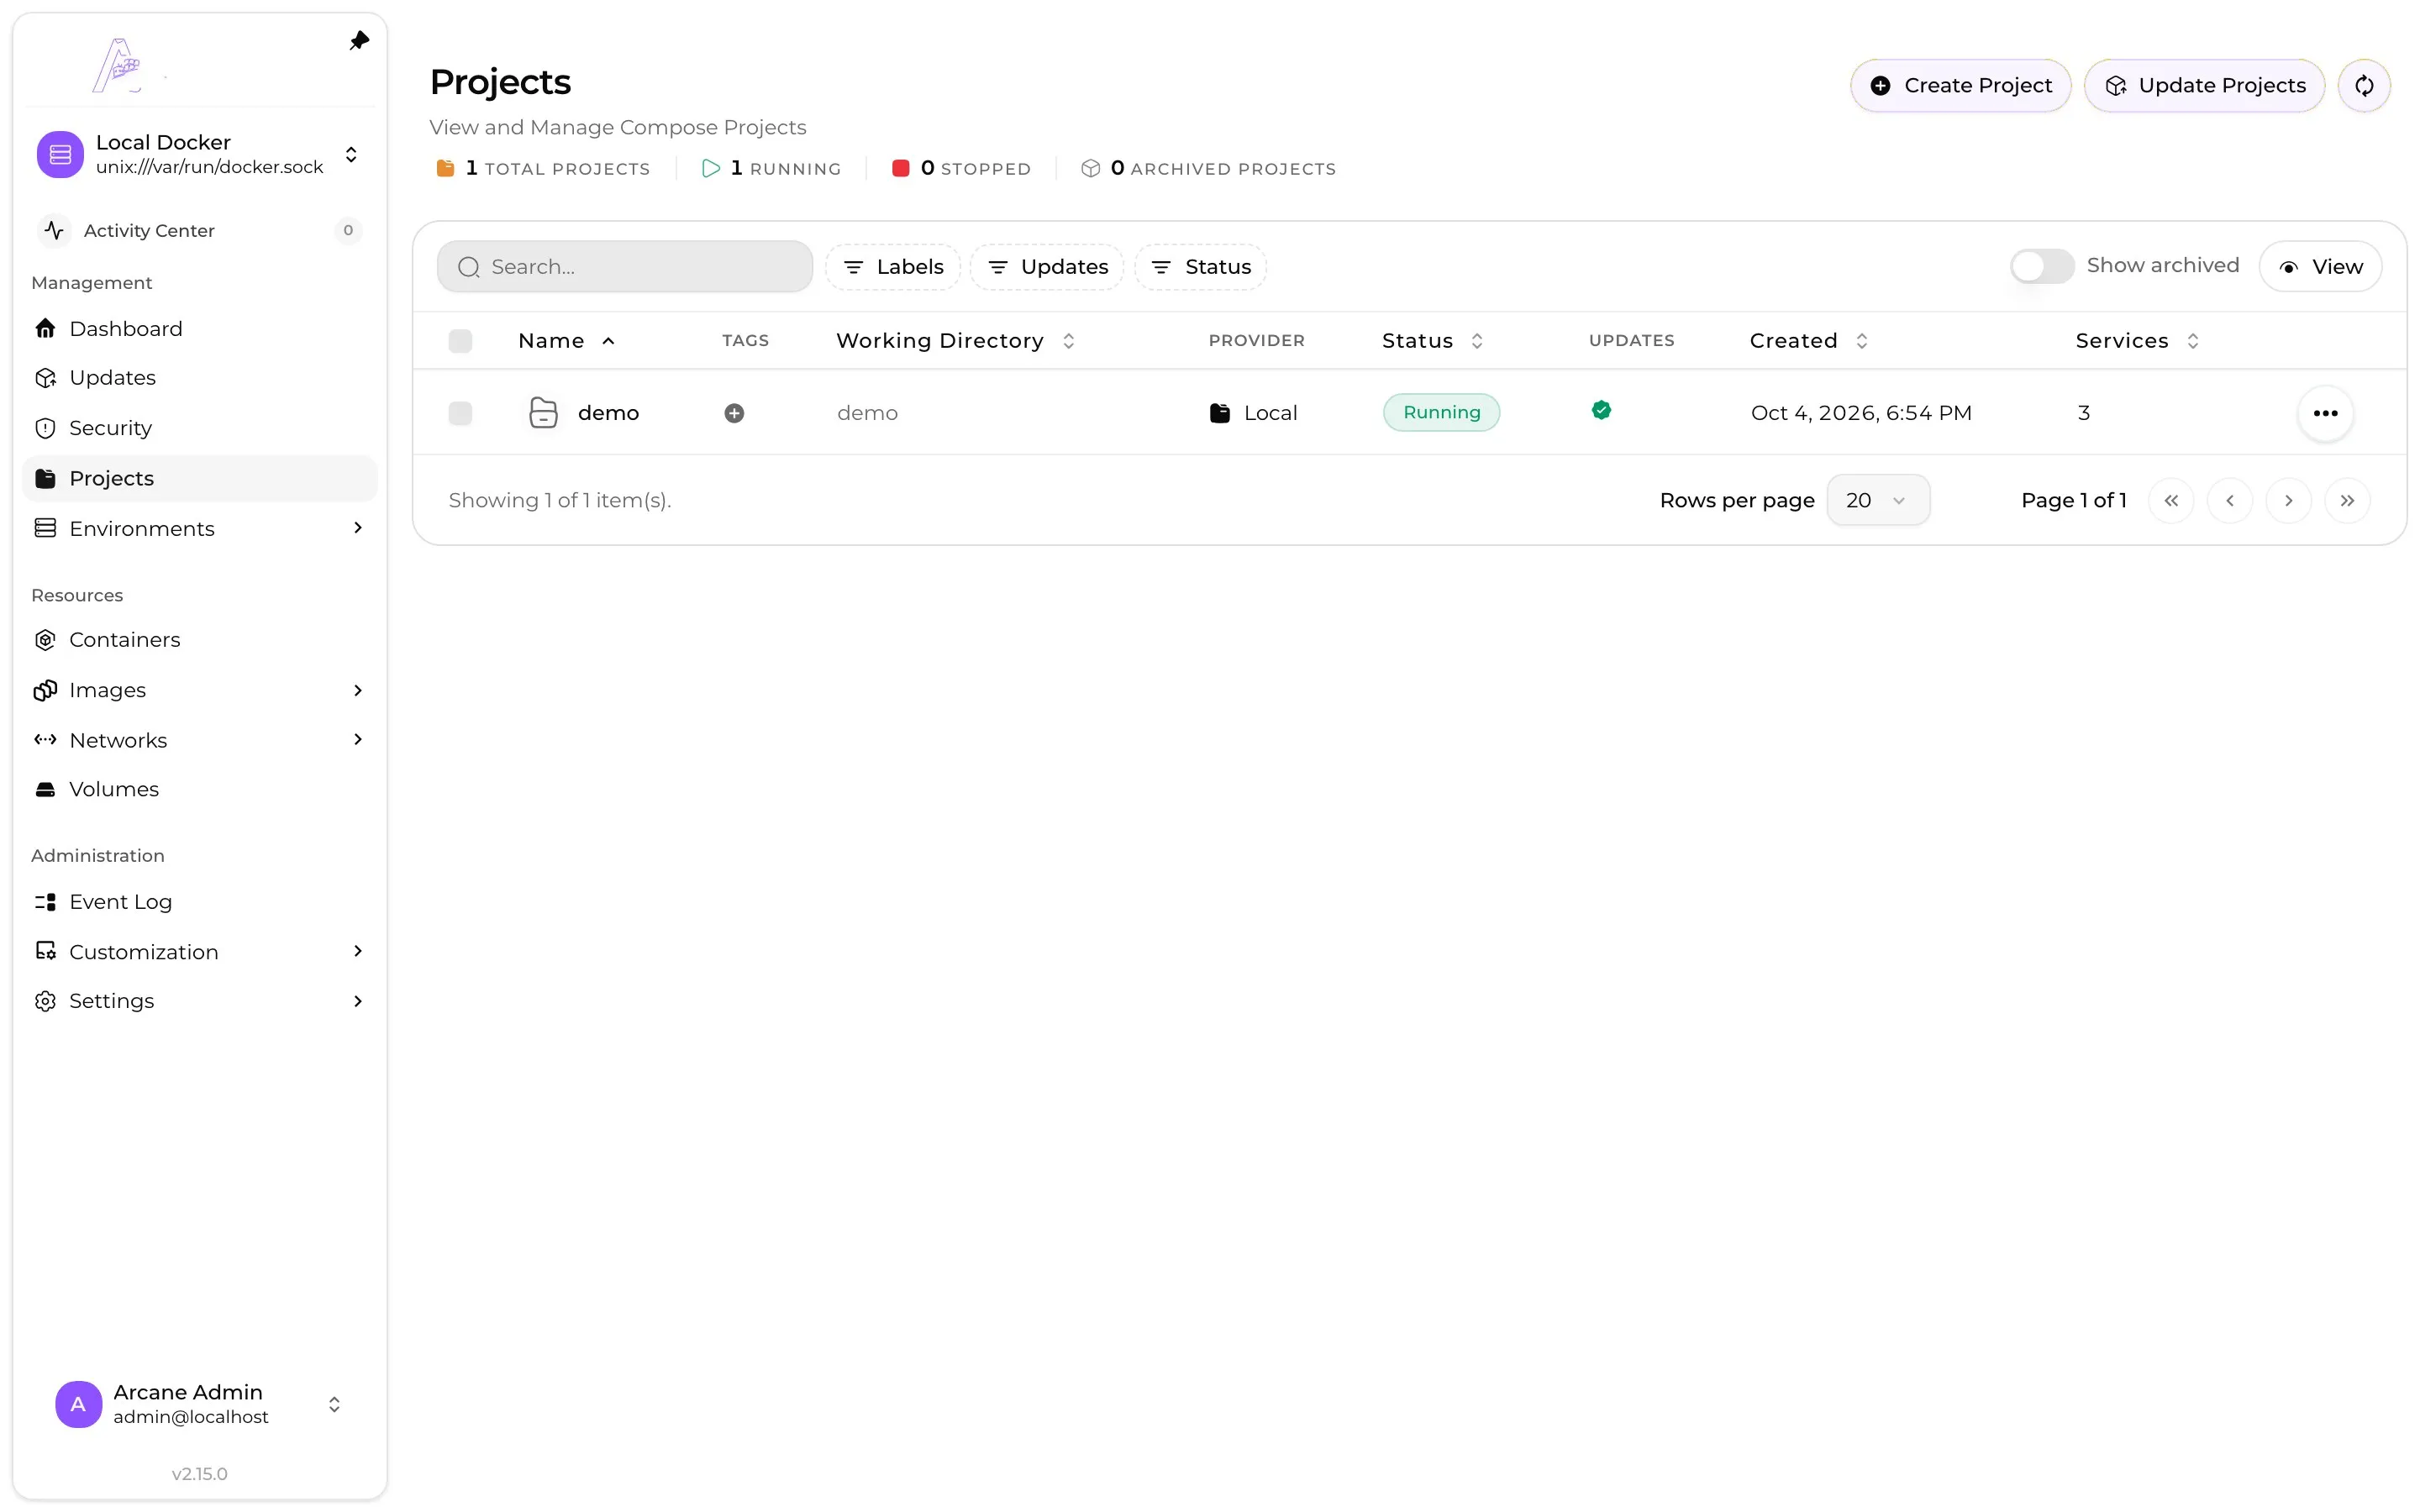Open Volumes in the sidebar
Screen dimensions: 2420x1512
(200, 789)
